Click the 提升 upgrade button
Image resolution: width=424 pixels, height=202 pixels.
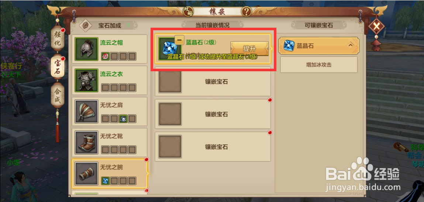click(x=249, y=49)
